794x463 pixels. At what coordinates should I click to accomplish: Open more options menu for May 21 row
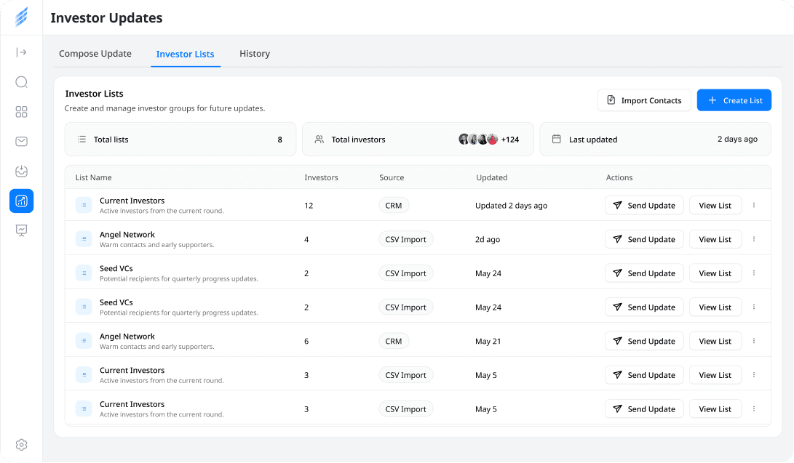coord(754,341)
